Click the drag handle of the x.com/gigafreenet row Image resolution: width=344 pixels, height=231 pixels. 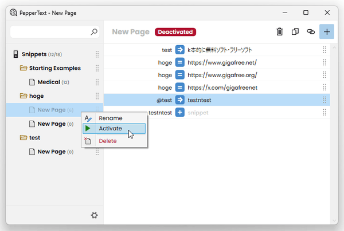(x=325, y=87)
